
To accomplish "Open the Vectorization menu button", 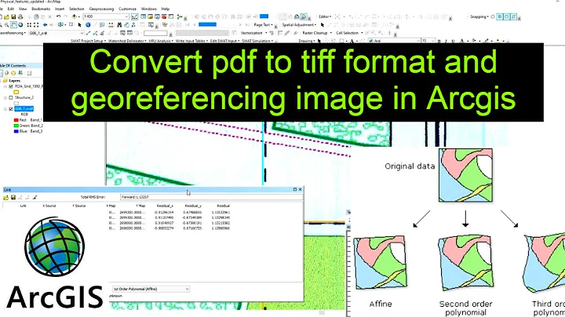I will click(x=253, y=33).
